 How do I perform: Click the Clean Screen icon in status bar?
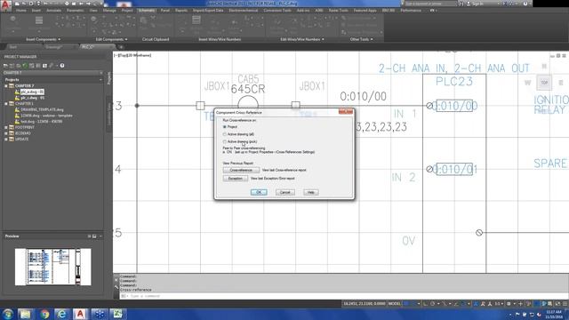pyautogui.click(x=557, y=304)
